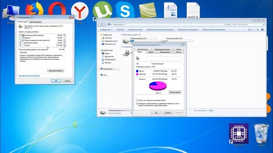This screenshot has width=273, height=153.
Task: Open the Упорядочить dropdown menu
Action: click(x=106, y=30)
